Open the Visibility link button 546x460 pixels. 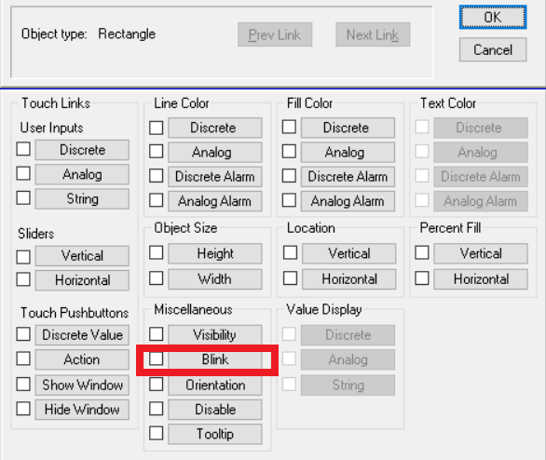[215, 335]
